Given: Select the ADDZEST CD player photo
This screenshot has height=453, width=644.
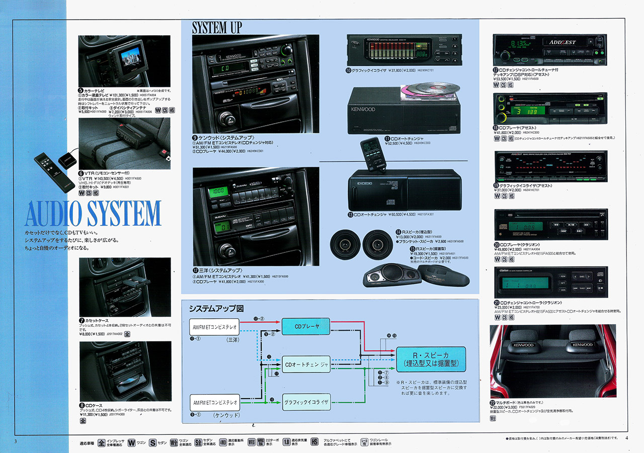Looking at the screenshot, I should (x=551, y=108).
